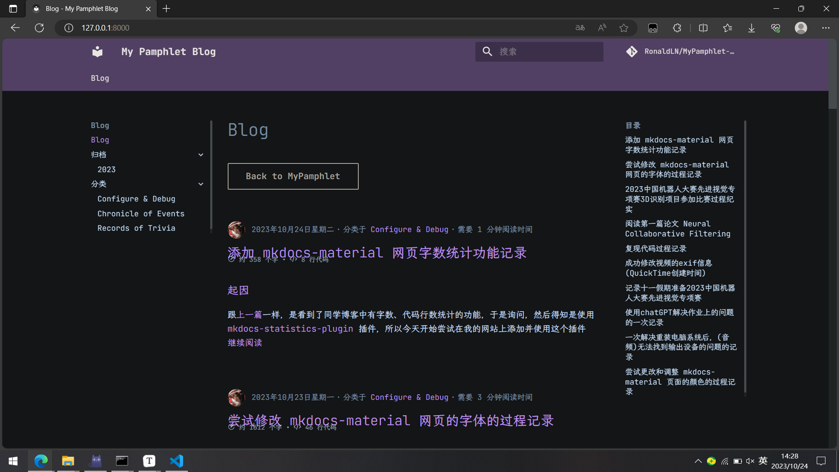Open browser extensions puzzle icon
This screenshot has height=472, width=839.
point(677,28)
